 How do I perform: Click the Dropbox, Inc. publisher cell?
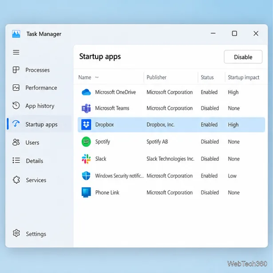(x=160, y=125)
